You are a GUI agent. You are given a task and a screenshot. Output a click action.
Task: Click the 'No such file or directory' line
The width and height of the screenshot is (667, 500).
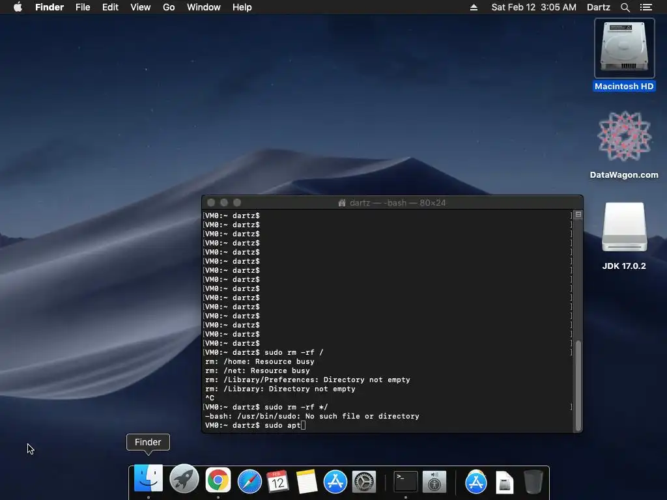point(312,416)
